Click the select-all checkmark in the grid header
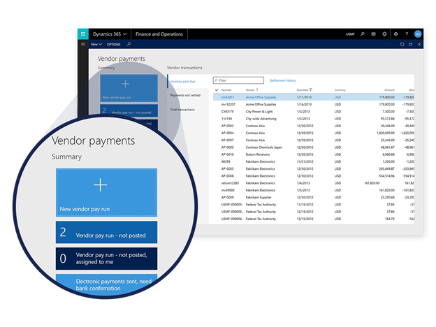 (217, 90)
